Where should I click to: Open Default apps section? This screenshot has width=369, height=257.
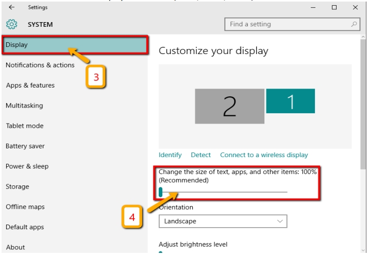(25, 227)
